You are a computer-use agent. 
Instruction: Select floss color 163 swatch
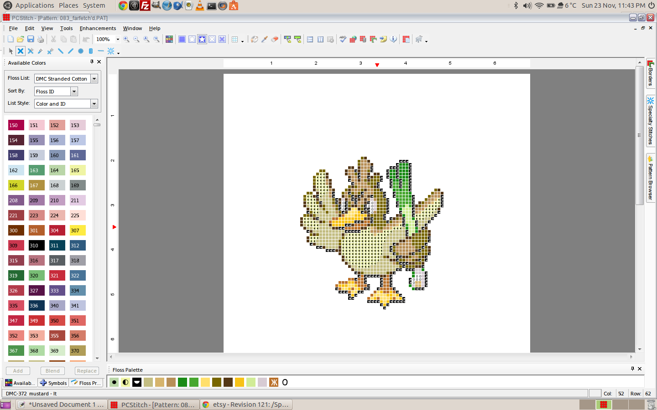[36, 170]
